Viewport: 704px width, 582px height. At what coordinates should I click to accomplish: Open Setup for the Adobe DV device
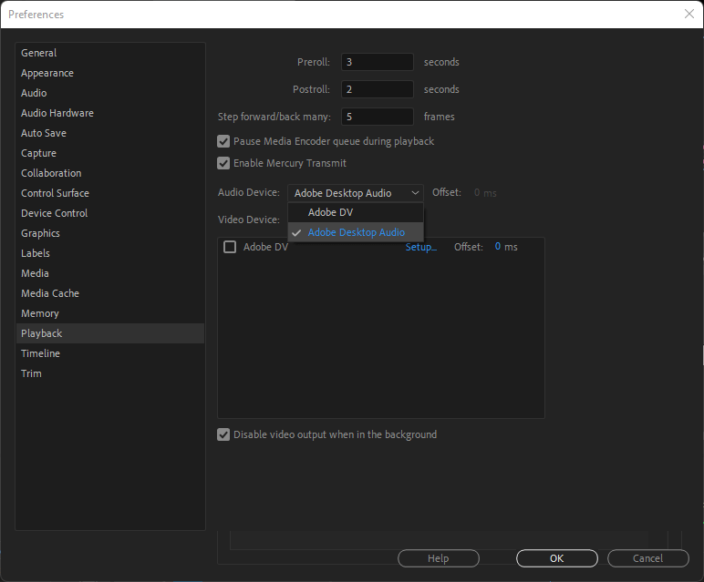pos(420,247)
